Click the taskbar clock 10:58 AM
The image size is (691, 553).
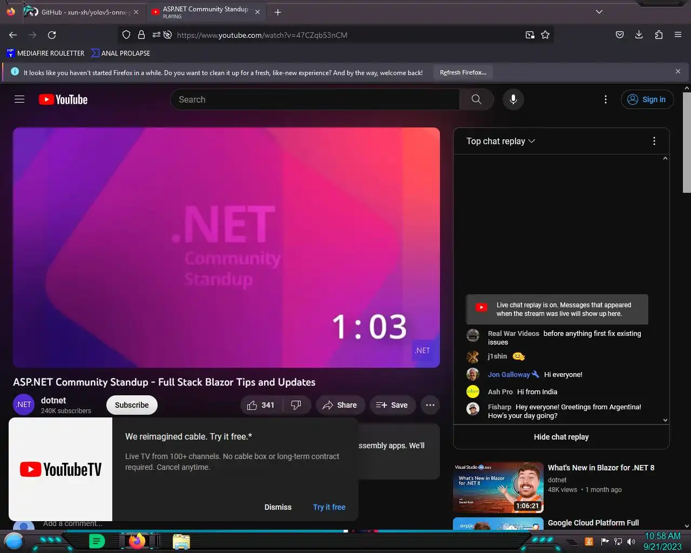(x=662, y=536)
